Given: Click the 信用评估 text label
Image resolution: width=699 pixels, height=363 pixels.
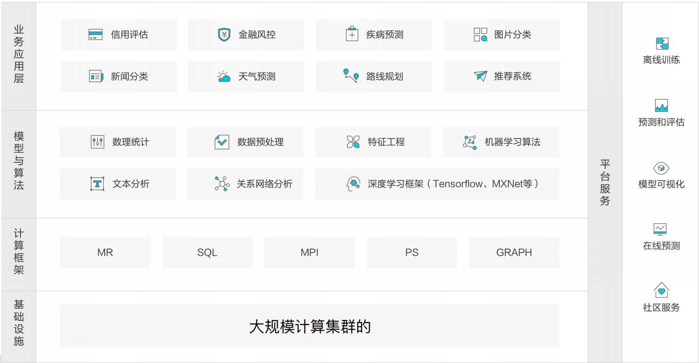Looking at the screenshot, I should tap(129, 35).
